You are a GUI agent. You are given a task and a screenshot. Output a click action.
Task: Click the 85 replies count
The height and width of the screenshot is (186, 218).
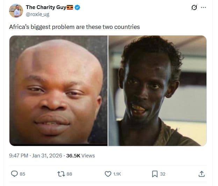pos(22,174)
